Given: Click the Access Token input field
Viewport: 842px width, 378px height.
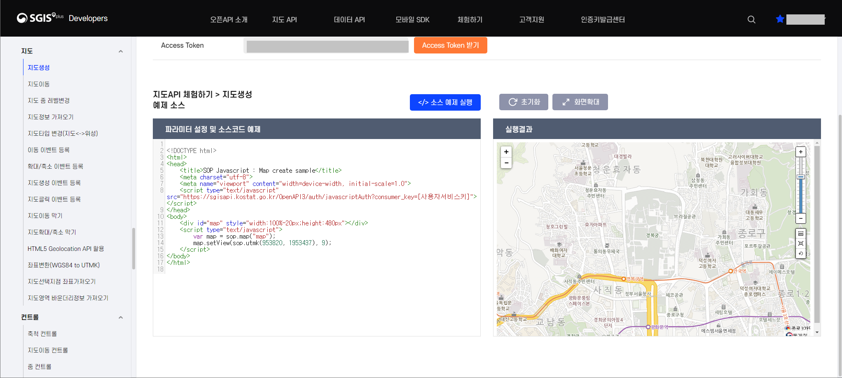Looking at the screenshot, I should 326,46.
